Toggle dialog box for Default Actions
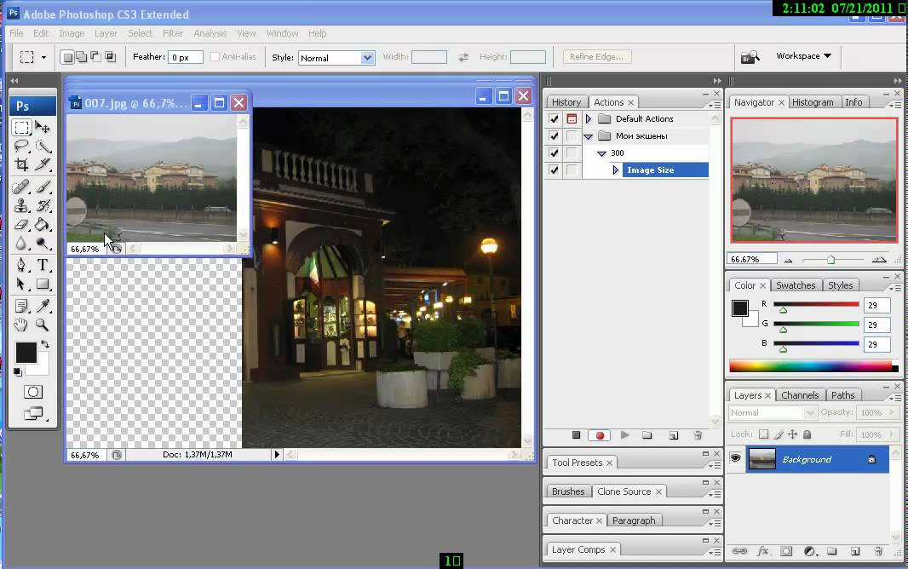The width and height of the screenshot is (908, 569). pos(572,118)
